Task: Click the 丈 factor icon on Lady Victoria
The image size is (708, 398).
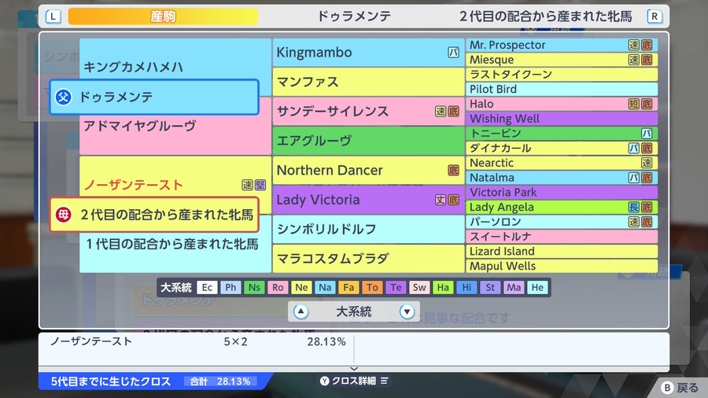Action: [441, 200]
